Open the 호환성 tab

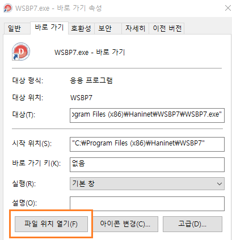(81, 28)
